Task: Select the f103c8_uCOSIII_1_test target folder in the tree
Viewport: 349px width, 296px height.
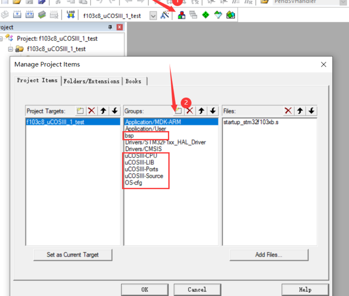Action: point(56,49)
